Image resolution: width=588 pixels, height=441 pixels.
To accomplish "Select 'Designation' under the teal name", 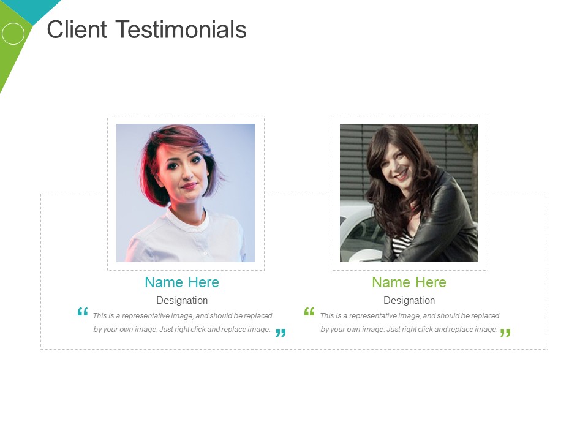I will (x=182, y=300).
